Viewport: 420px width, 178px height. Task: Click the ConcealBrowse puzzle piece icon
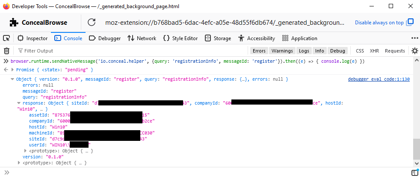point(14,23)
